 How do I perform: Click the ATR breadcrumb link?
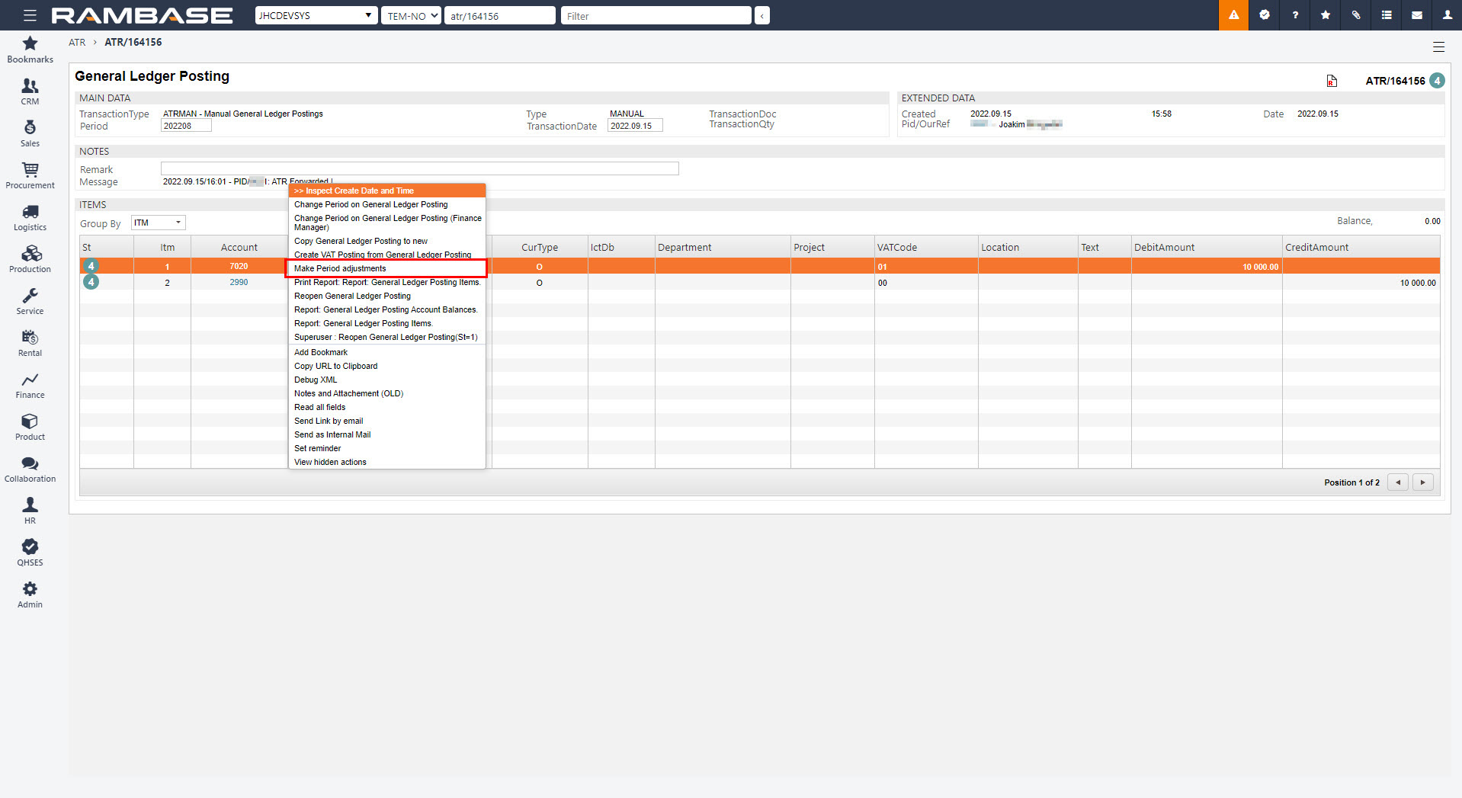[x=77, y=43]
